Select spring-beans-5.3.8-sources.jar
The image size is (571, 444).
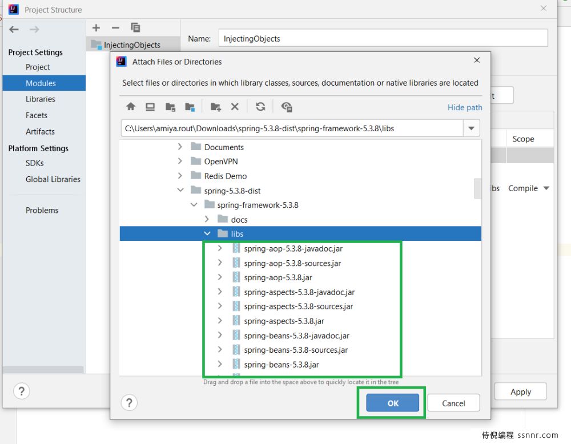pos(296,350)
